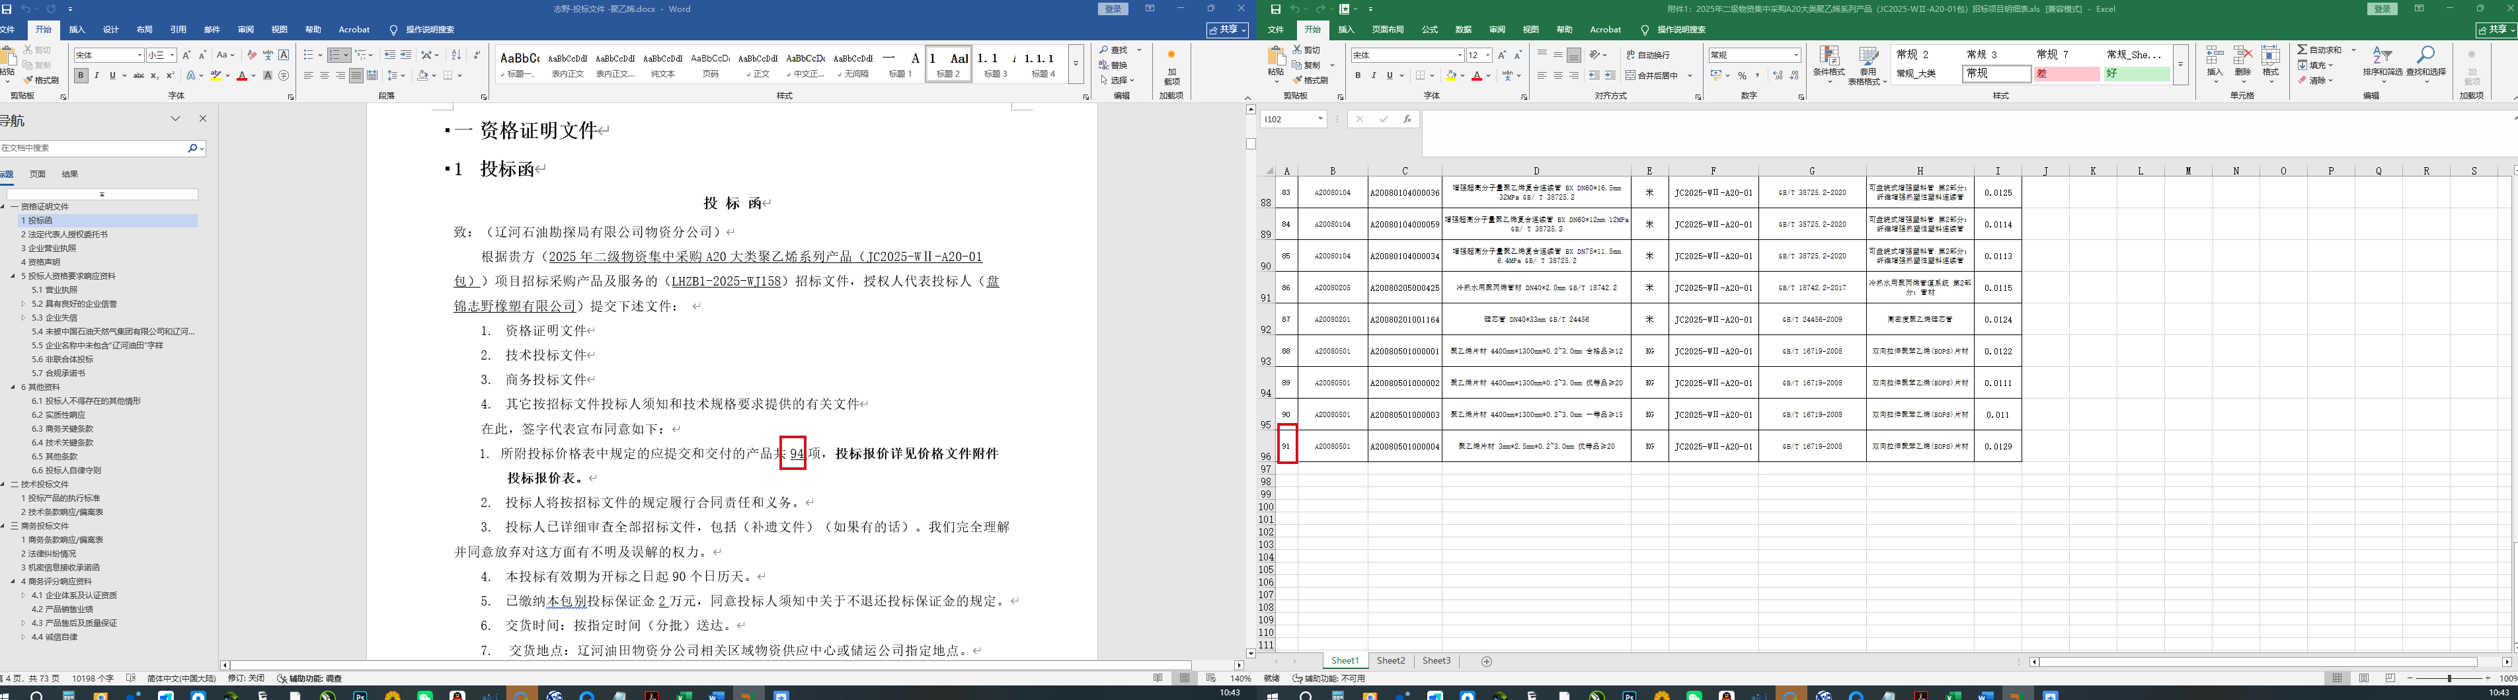Open 合并后居中 merge options dropdown
The height and width of the screenshot is (700, 2518).
click(x=1690, y=75)
